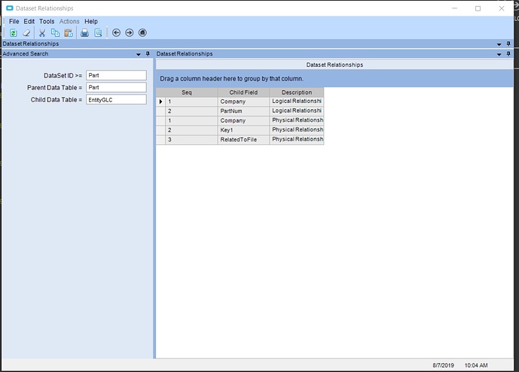
Task: Click Seq 2 cell in Key1 row
Action: click(191, 130)
